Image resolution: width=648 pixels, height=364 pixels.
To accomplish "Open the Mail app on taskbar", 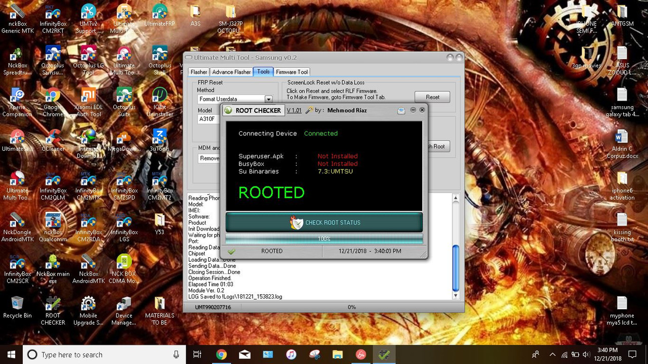I will pos(245,354).
